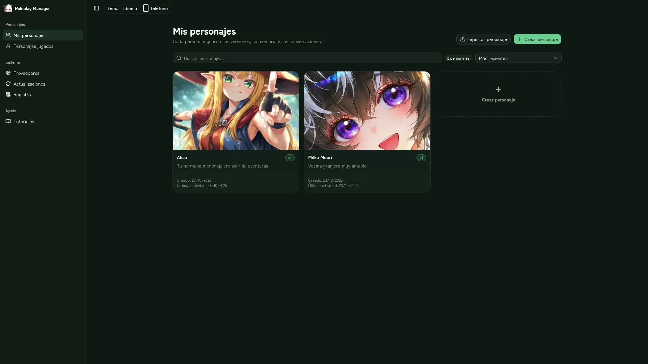Screen dimensions: 648x364
Task: Open the Más recientes sort dropdown
Action: (x=518, y=58)
